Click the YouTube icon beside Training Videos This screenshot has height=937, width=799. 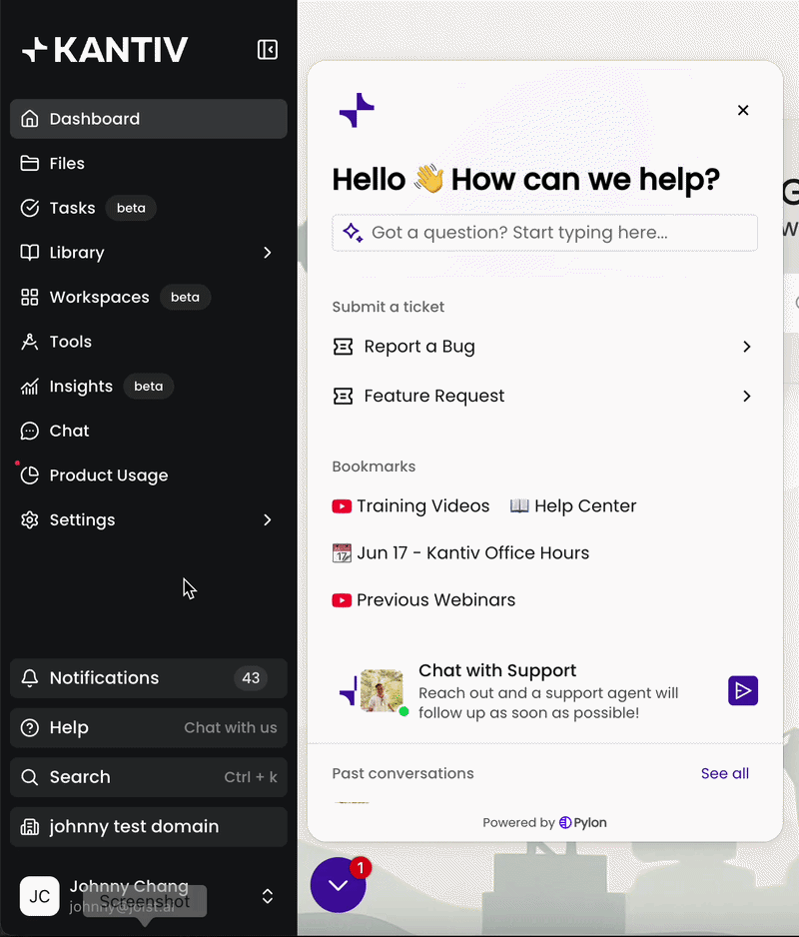point(342,506)
